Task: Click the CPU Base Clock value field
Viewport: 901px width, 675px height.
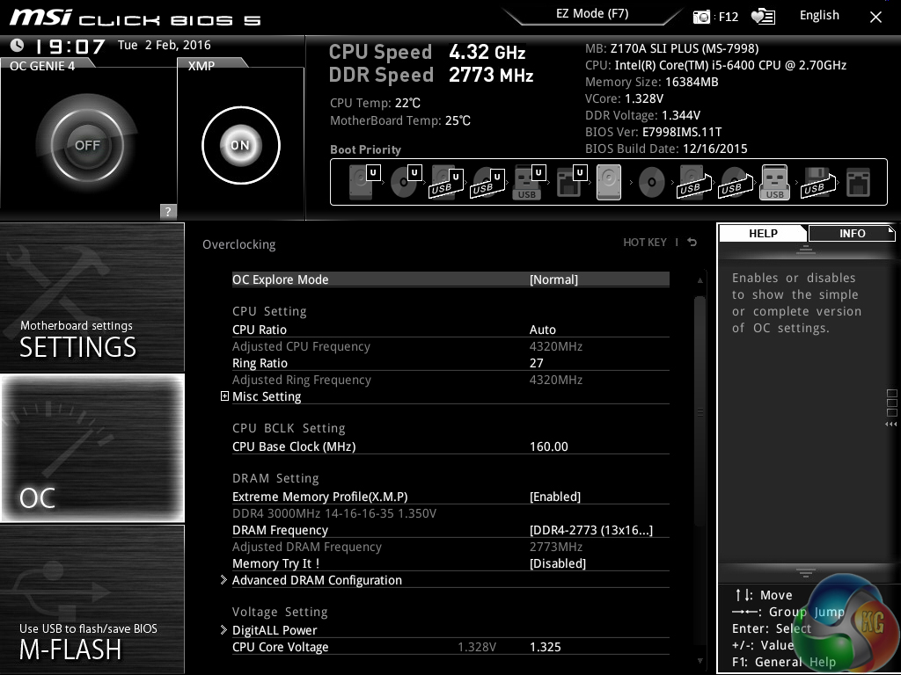Action: 549,446
